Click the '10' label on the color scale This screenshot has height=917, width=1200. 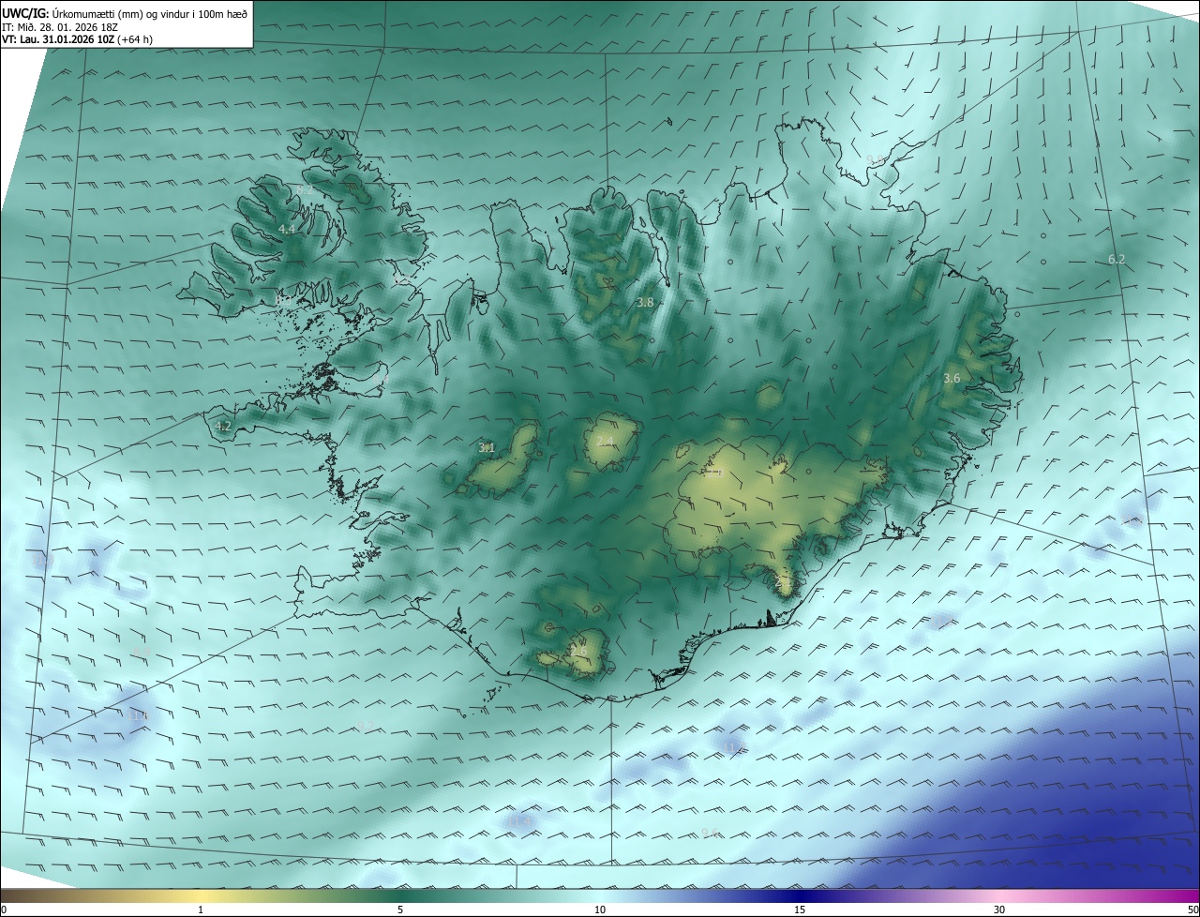600,909
